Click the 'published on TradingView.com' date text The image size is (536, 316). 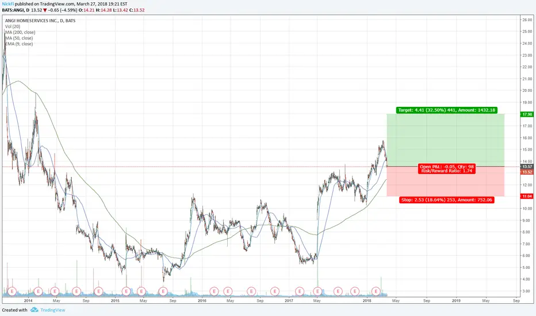(x=71, y=4)
